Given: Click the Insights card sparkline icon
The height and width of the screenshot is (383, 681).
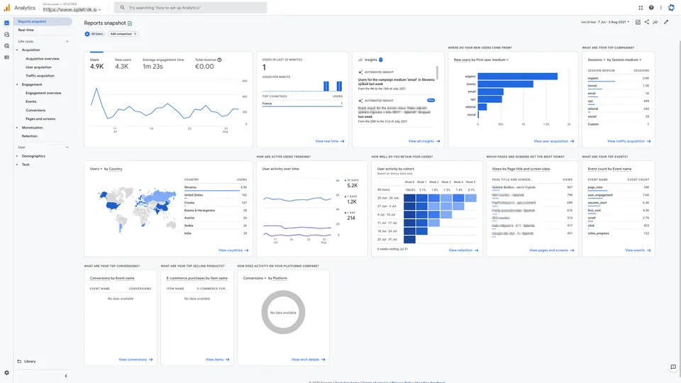Looking at the screenshot, I should 360,60.
